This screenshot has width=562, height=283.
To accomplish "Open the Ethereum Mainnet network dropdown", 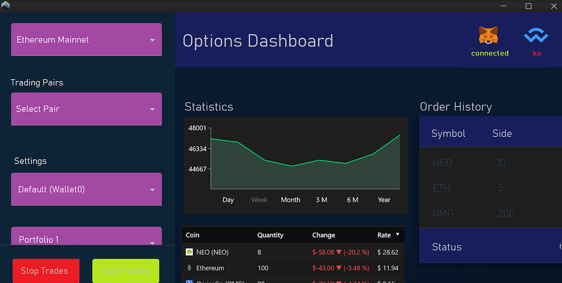I will pos(86,39).
